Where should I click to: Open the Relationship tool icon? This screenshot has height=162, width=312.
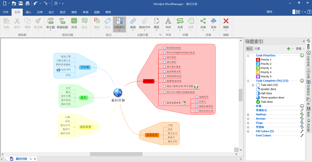180,21
